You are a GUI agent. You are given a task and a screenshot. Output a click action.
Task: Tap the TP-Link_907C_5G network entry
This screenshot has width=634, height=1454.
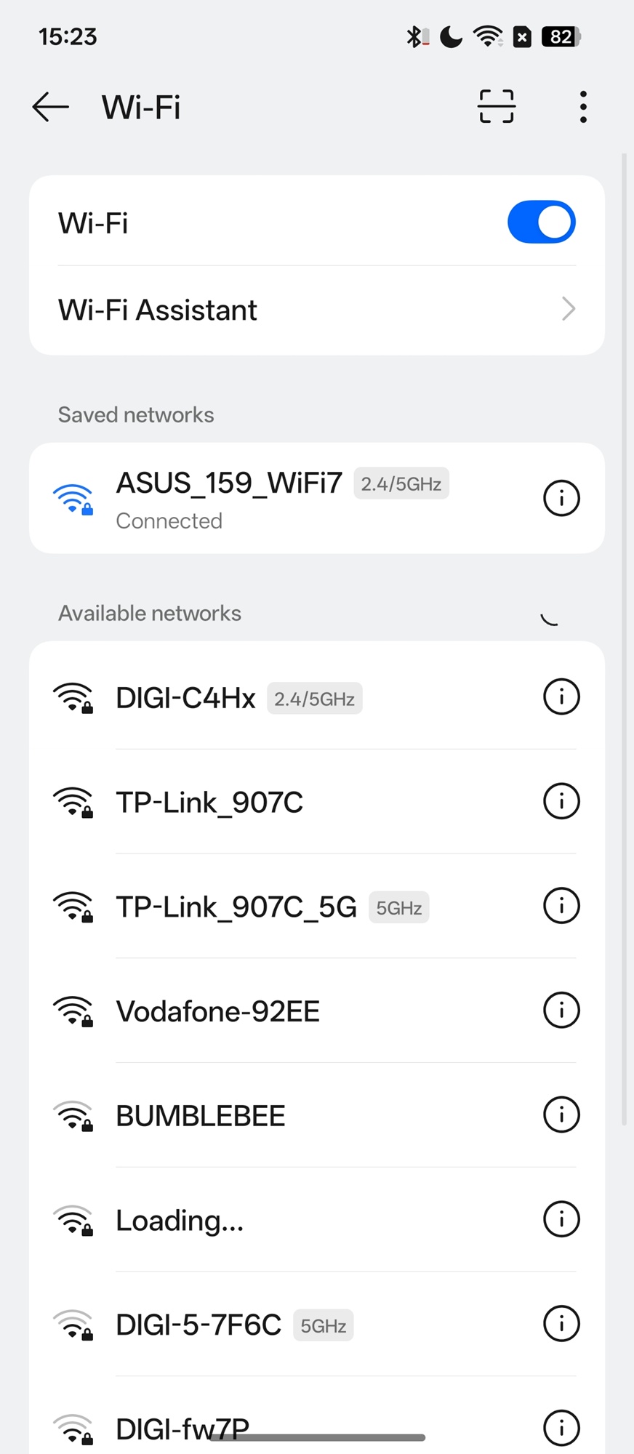(x=236, y=907)
